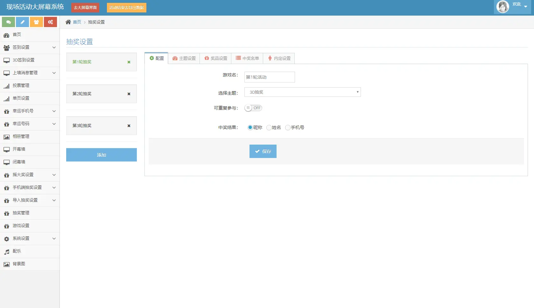Image resolution: width=534 pixels, height=308 pixels.
Task: Expand the 系统设置 sidebar menu
Action: 21,238
